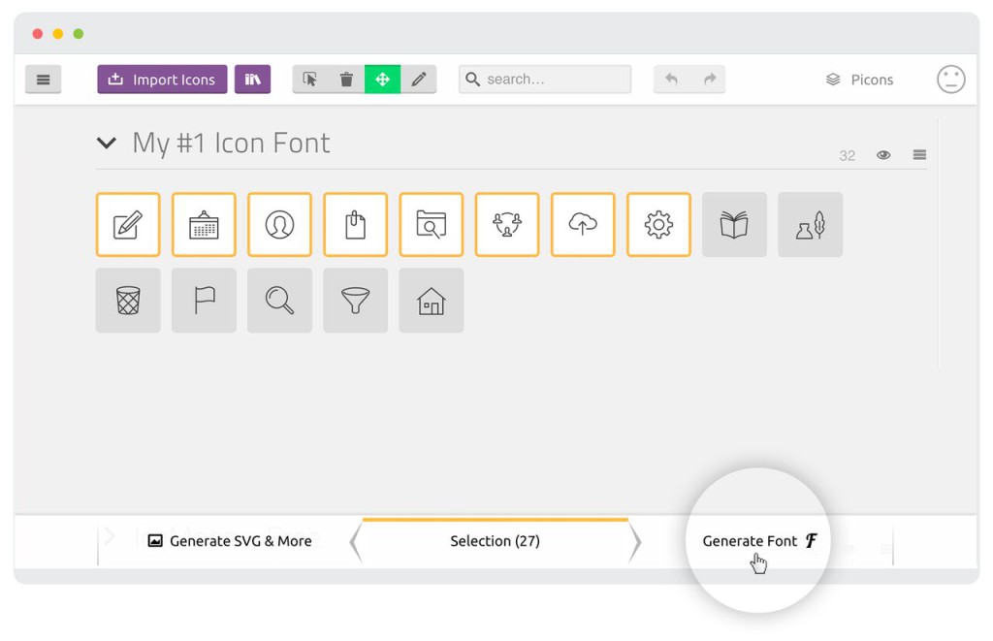Select the open book icon to add it
Viewport: 993px width, 641px height.
[x=734, y=224]
